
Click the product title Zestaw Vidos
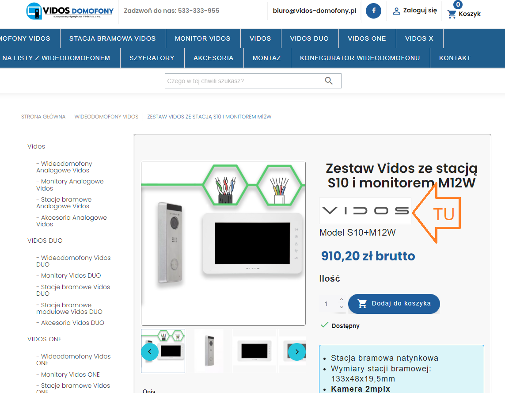pyautogui.click(x=401, y=176)
